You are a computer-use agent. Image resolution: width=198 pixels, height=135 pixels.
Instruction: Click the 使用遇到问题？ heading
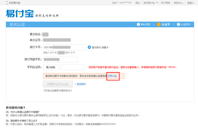[16, 108]
